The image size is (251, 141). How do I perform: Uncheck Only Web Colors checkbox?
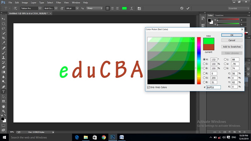tap(148, 87)
